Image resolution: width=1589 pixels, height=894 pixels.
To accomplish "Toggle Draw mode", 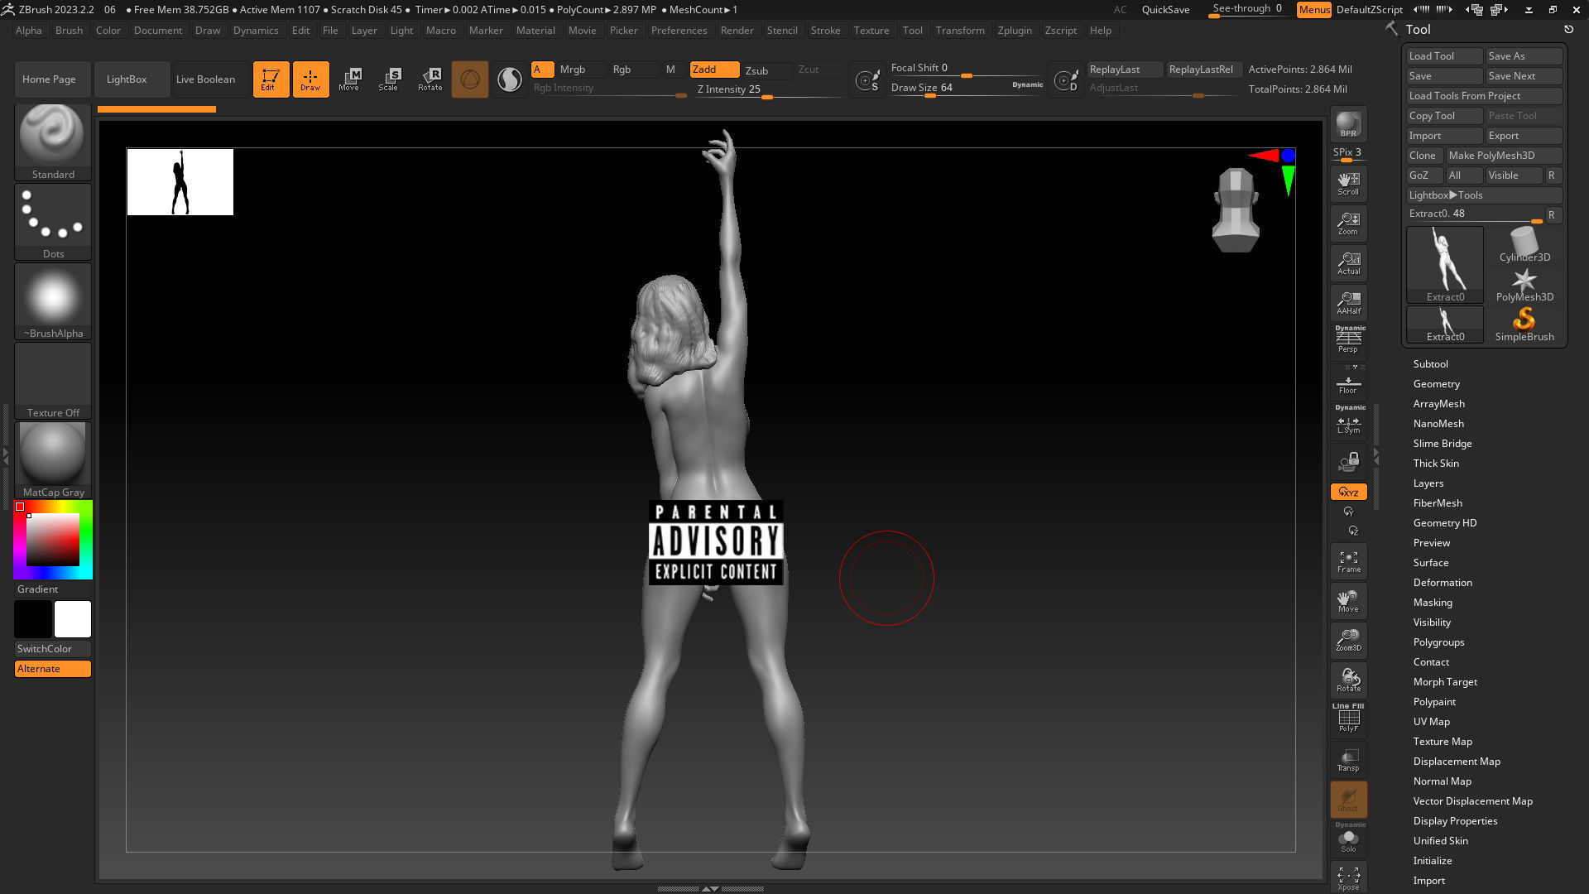I will [310, 79].
